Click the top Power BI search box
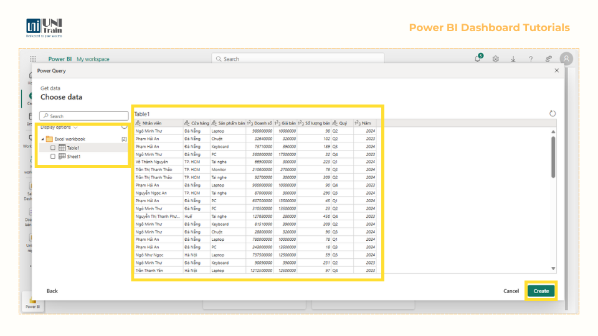 (298, 59)
